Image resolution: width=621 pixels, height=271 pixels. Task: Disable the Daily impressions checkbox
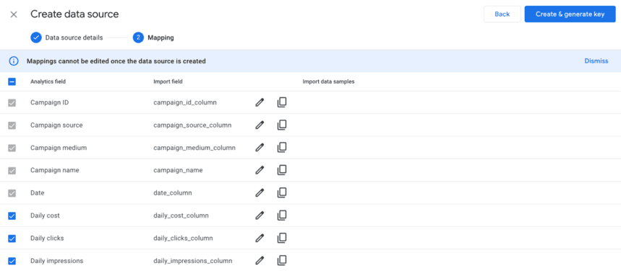pyautogui.click(x=12, y=261)
